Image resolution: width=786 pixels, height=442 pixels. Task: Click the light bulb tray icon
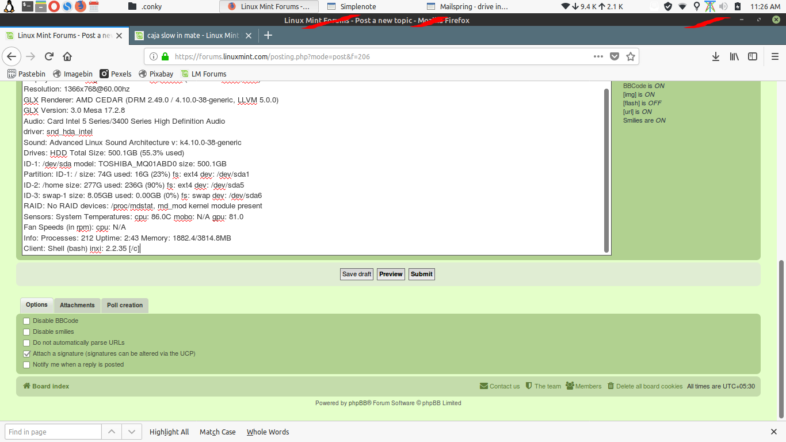click(697, 7)
